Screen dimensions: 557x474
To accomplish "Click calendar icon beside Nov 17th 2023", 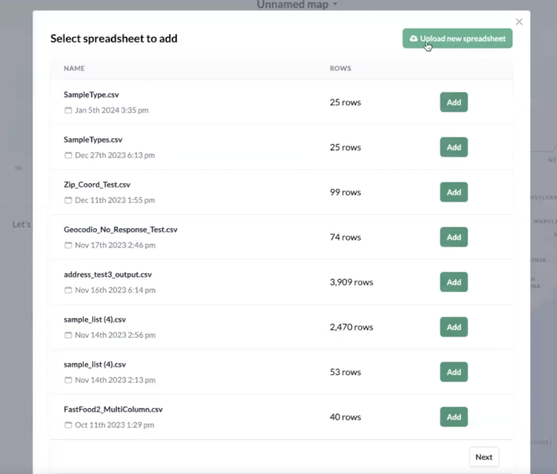I will pyautogui.click(x=69, y=245).
